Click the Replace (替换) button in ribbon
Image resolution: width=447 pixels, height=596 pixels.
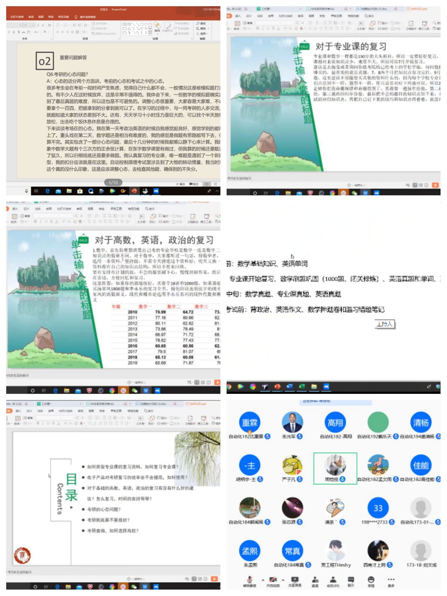pos(202,29)
